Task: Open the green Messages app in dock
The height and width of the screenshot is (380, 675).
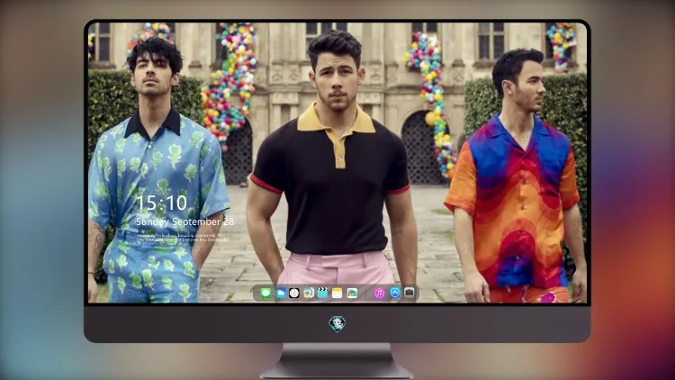Action: [x=265, y=294]
